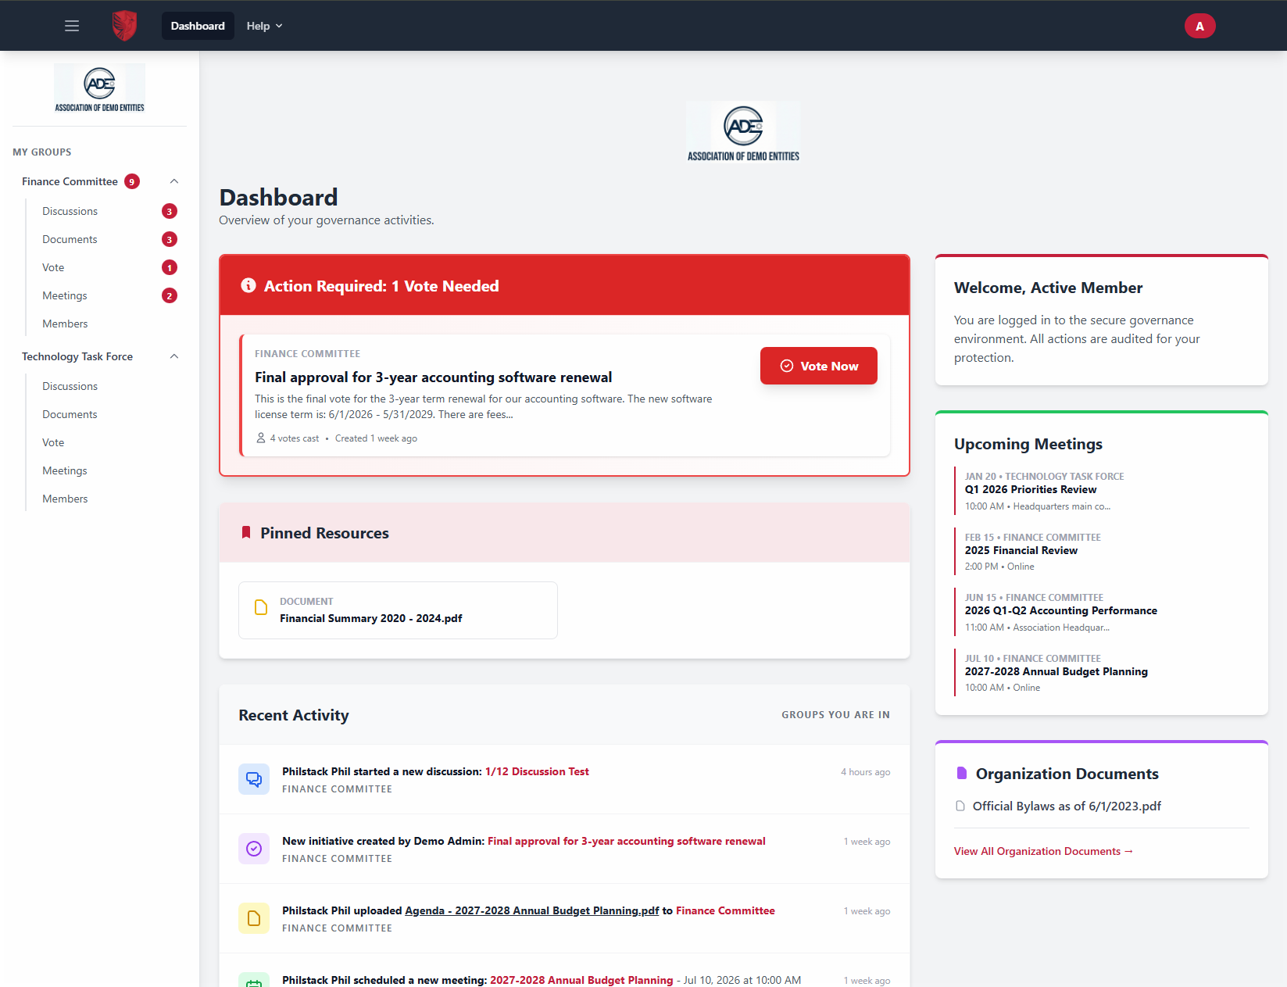Select the Dashboard tab in top bar

tap(198, 26)
